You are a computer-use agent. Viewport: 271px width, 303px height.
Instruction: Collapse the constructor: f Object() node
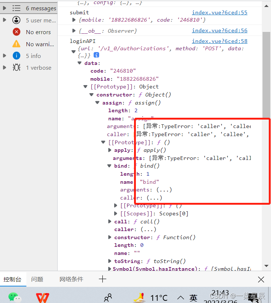point(91,95)
